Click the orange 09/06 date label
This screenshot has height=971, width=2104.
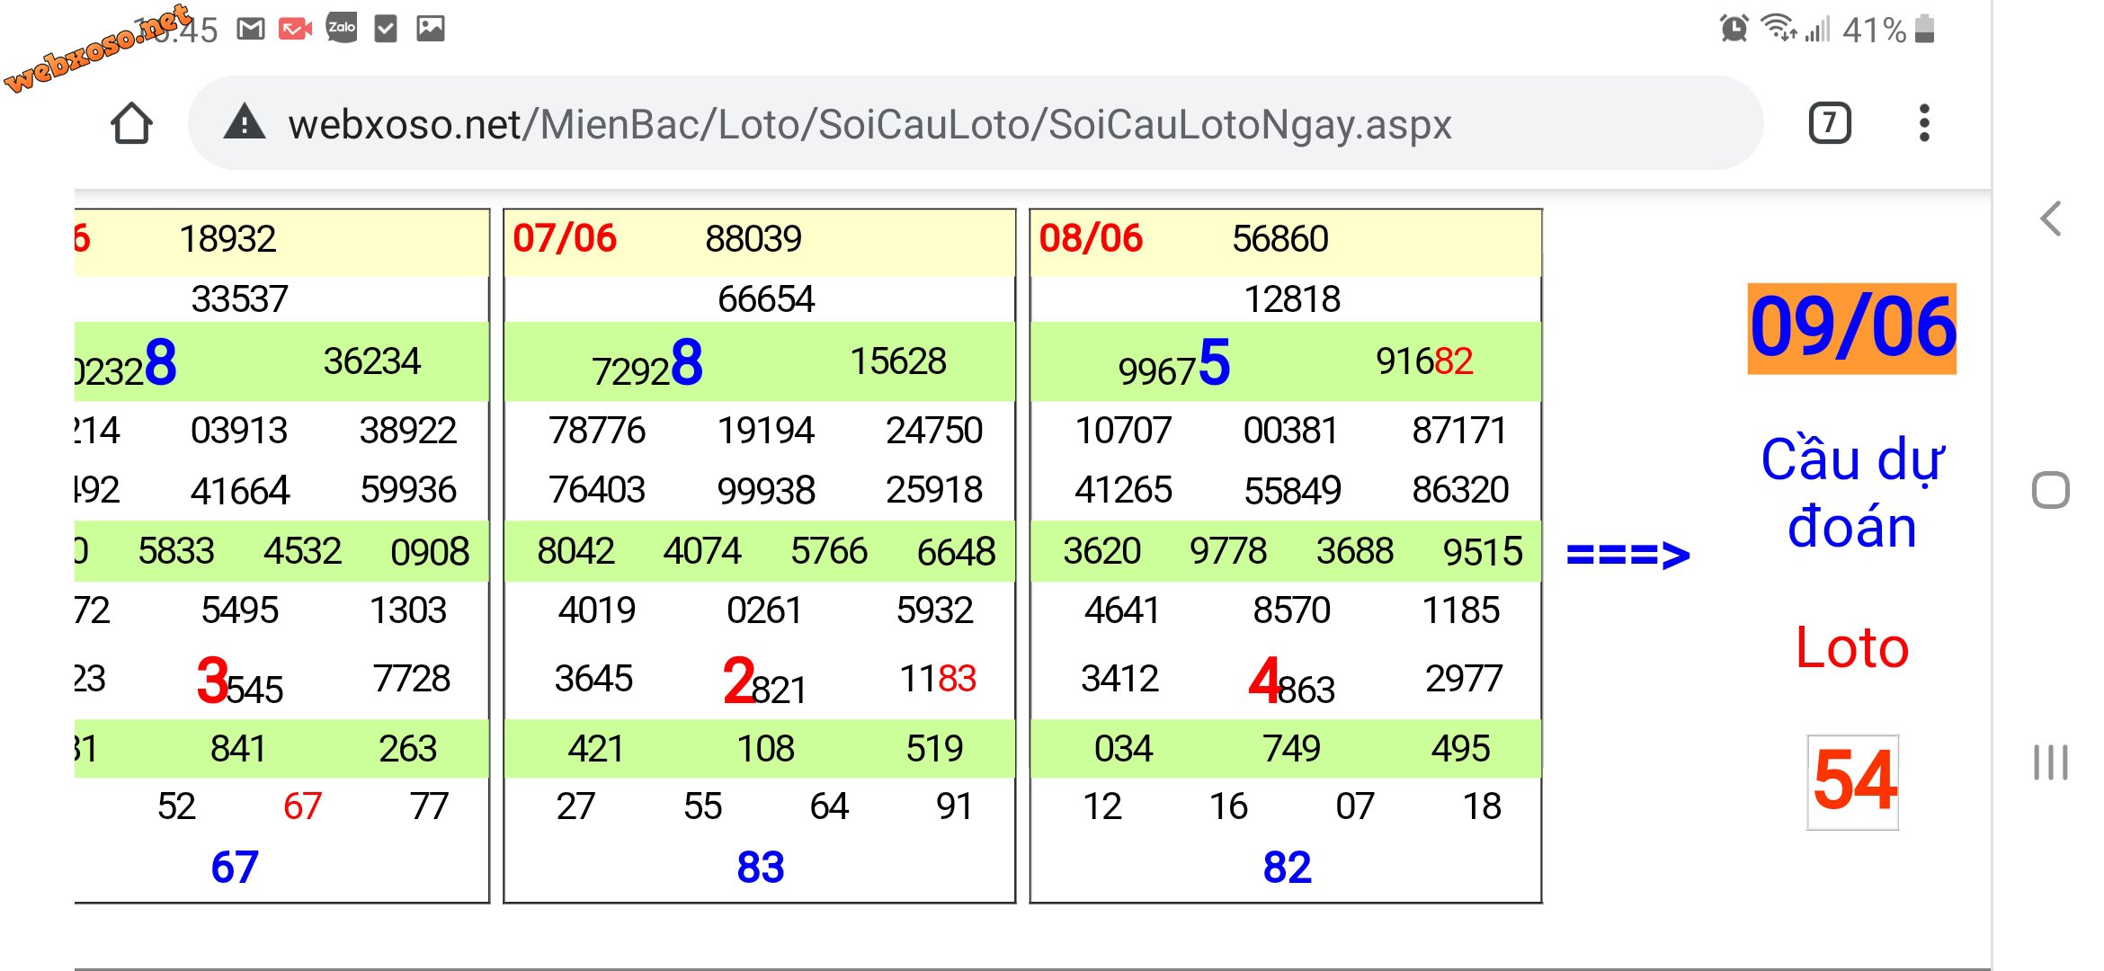[1852, 328]
